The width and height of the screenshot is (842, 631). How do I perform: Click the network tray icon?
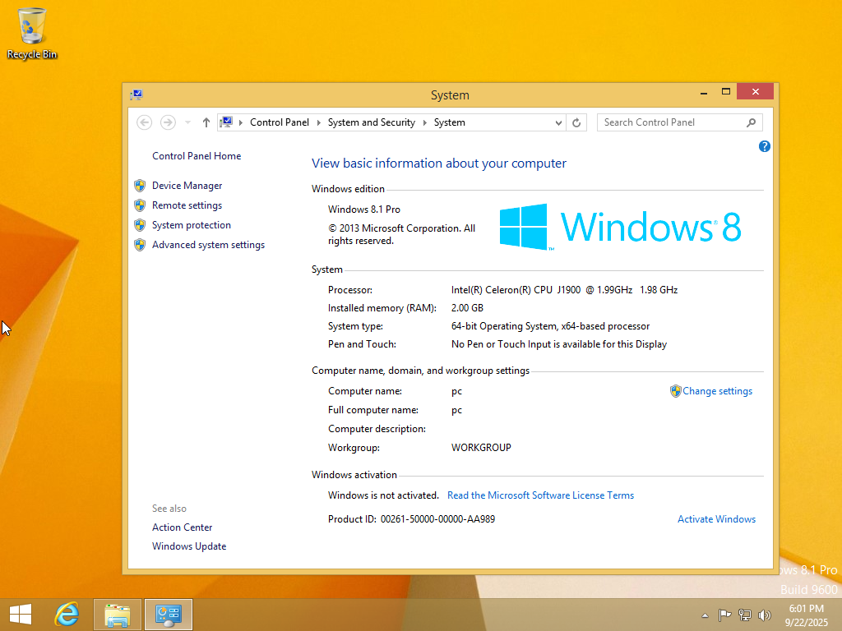[745, 615]
